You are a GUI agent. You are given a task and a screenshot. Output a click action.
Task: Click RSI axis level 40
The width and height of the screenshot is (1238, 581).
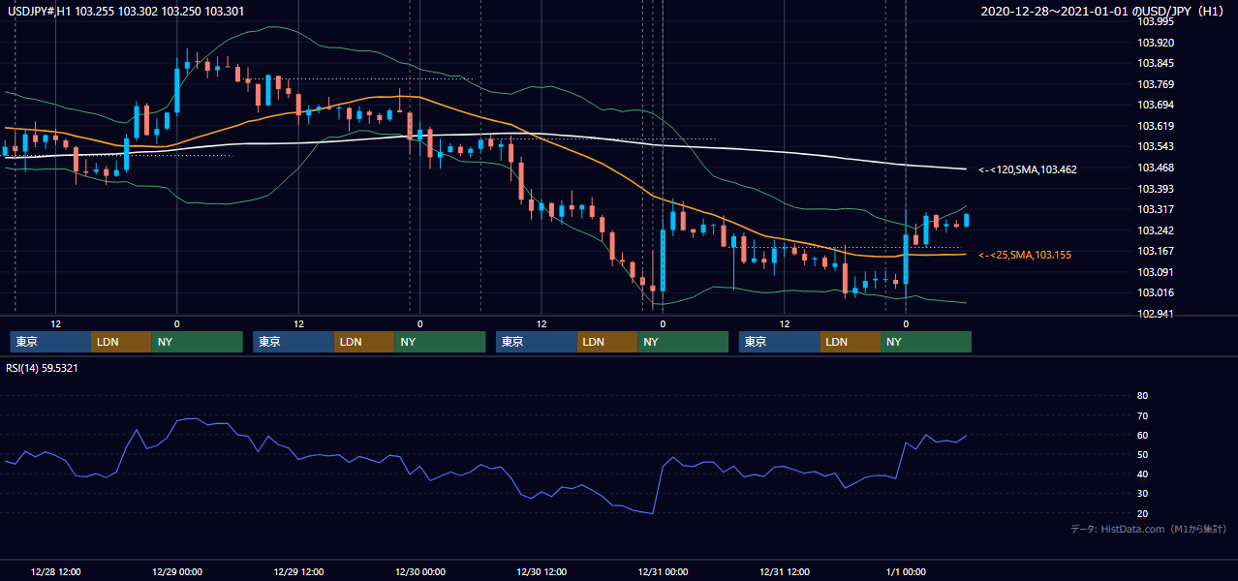(1142, 474)
